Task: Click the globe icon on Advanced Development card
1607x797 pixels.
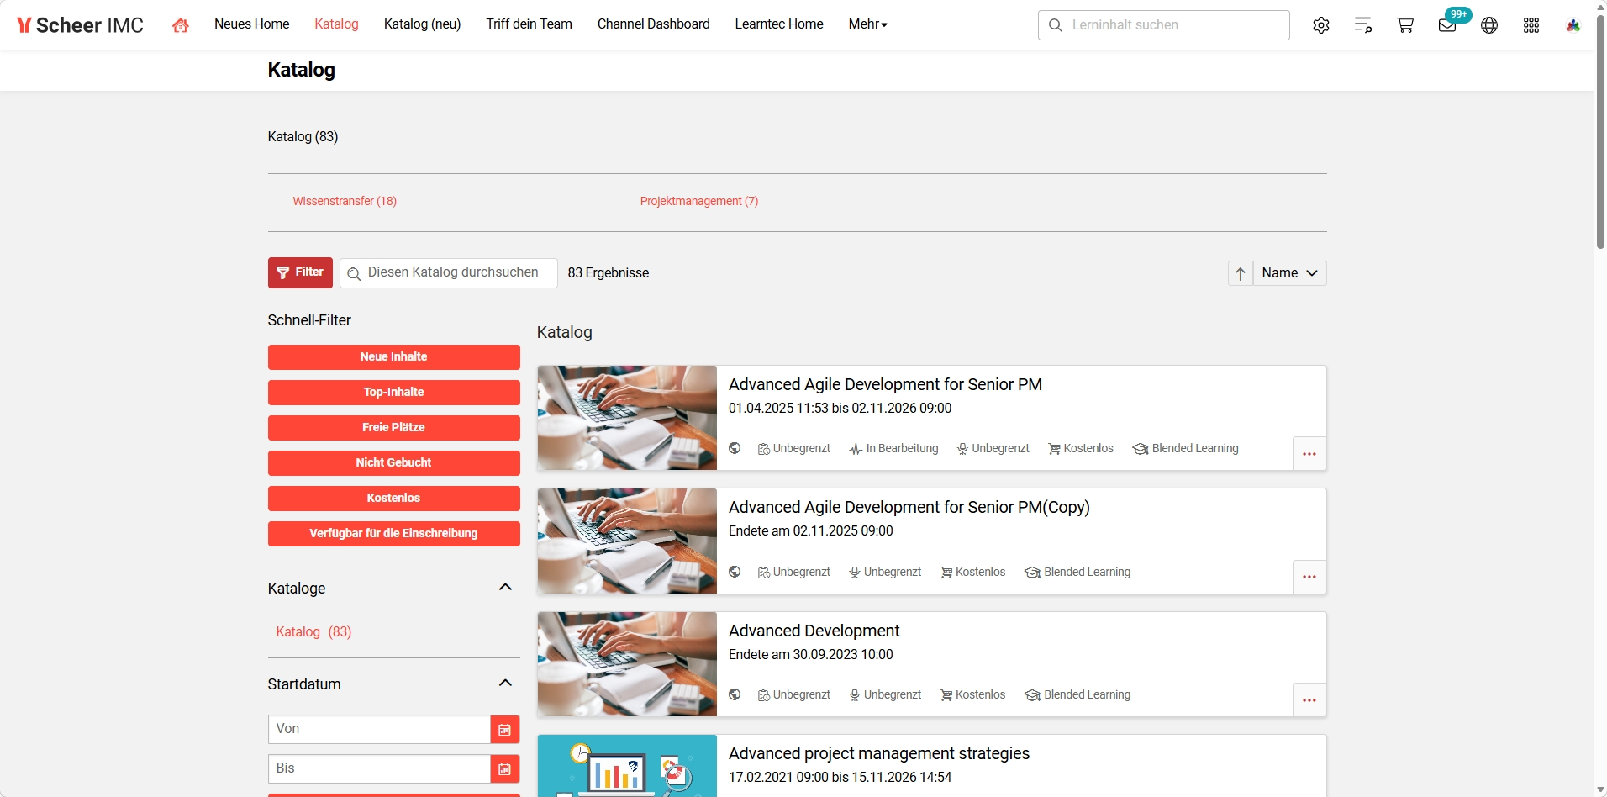Action: click(735, 694)
